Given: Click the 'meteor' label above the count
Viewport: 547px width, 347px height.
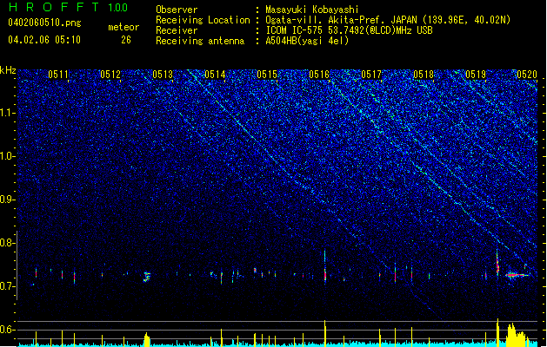Looking at the screenshot, I should tap(123, 27).
